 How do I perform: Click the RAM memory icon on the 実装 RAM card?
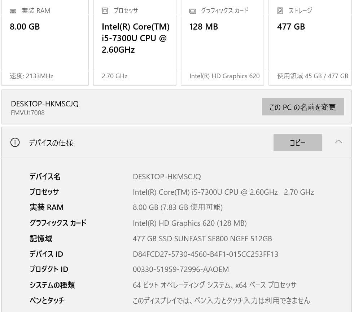[x=13, y=10]
